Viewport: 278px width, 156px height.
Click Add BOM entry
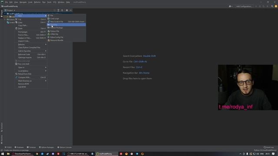pos(31,87)
